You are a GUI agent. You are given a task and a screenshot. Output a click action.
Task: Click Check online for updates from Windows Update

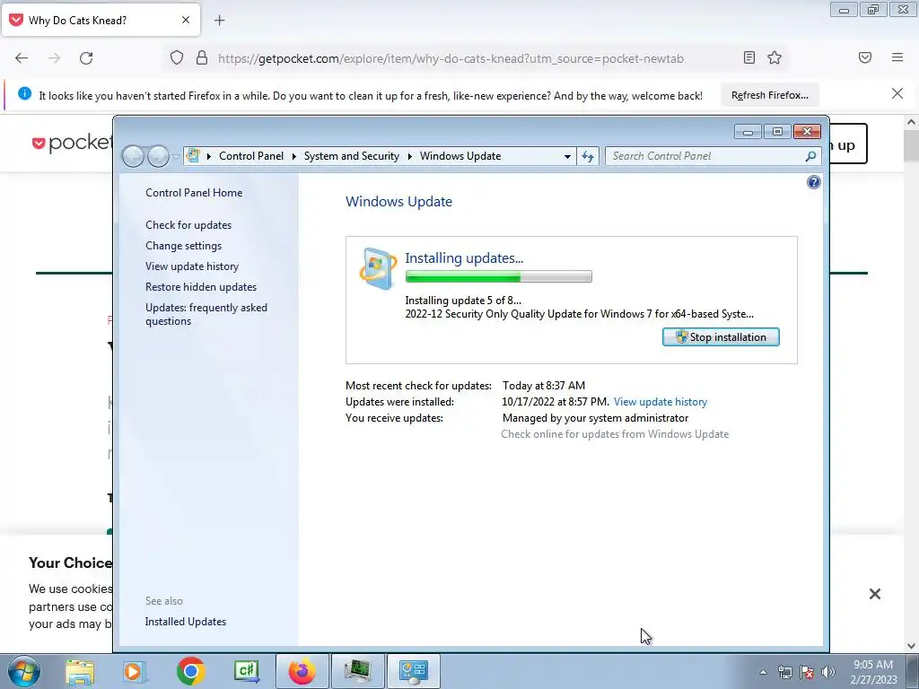click(x=615, y=434)
